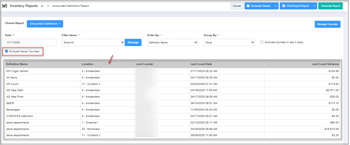Click the calendar icon on Schedule Report
The height and width of the screenshot is (145, 350).
tap(248, 6)
